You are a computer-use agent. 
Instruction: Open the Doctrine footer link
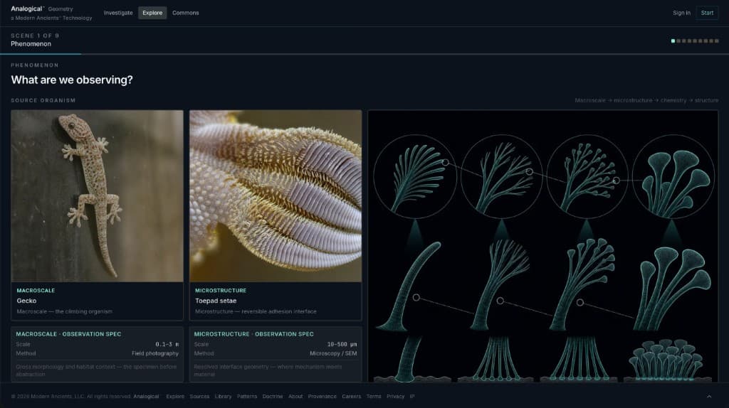pyautogui.click(x=273, y=397)
